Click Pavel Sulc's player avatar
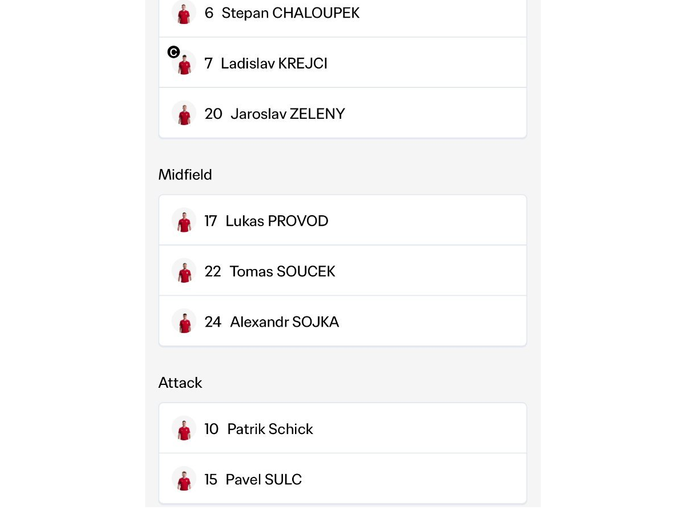Image resolution: width=686 pixels, height=514 pixels. (x=184, y=479)
